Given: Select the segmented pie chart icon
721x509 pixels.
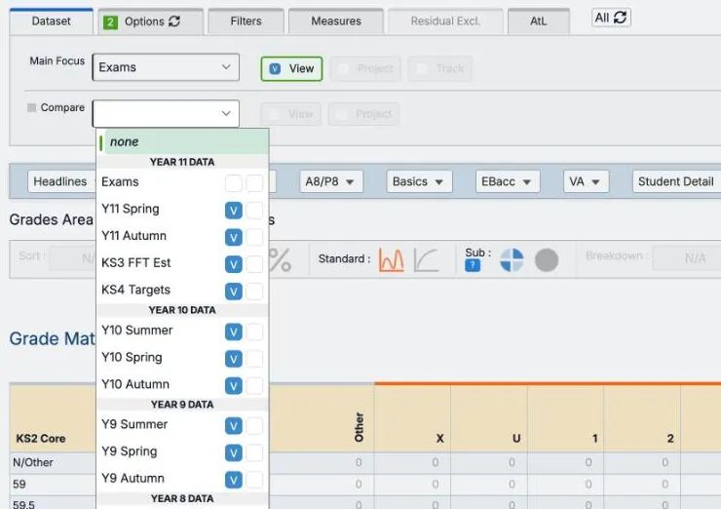Looking at the screenshot, I should pos(512,260).
